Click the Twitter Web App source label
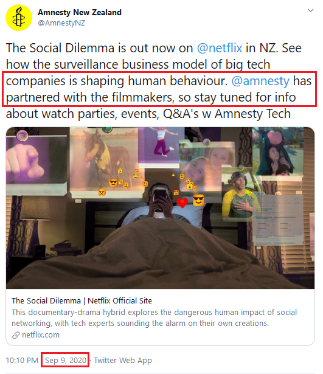This screenshot has height=374, width=323. [x=123, y=360]
